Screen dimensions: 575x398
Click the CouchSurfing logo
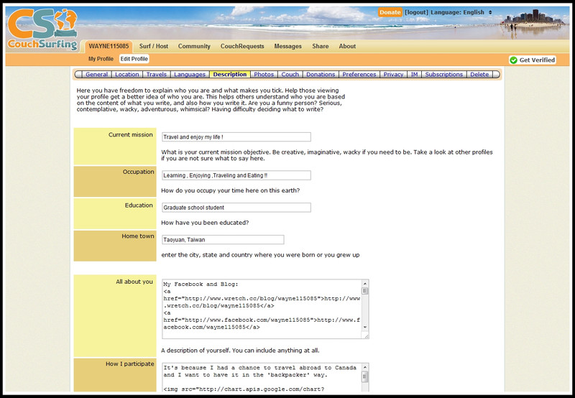click(x=42, y=29)
